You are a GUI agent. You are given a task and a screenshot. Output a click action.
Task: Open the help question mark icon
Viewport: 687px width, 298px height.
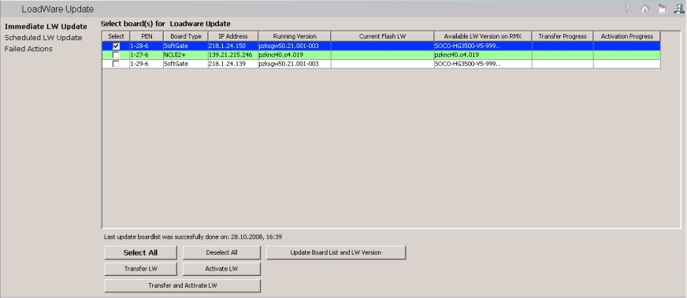click(x=627, y=9)
